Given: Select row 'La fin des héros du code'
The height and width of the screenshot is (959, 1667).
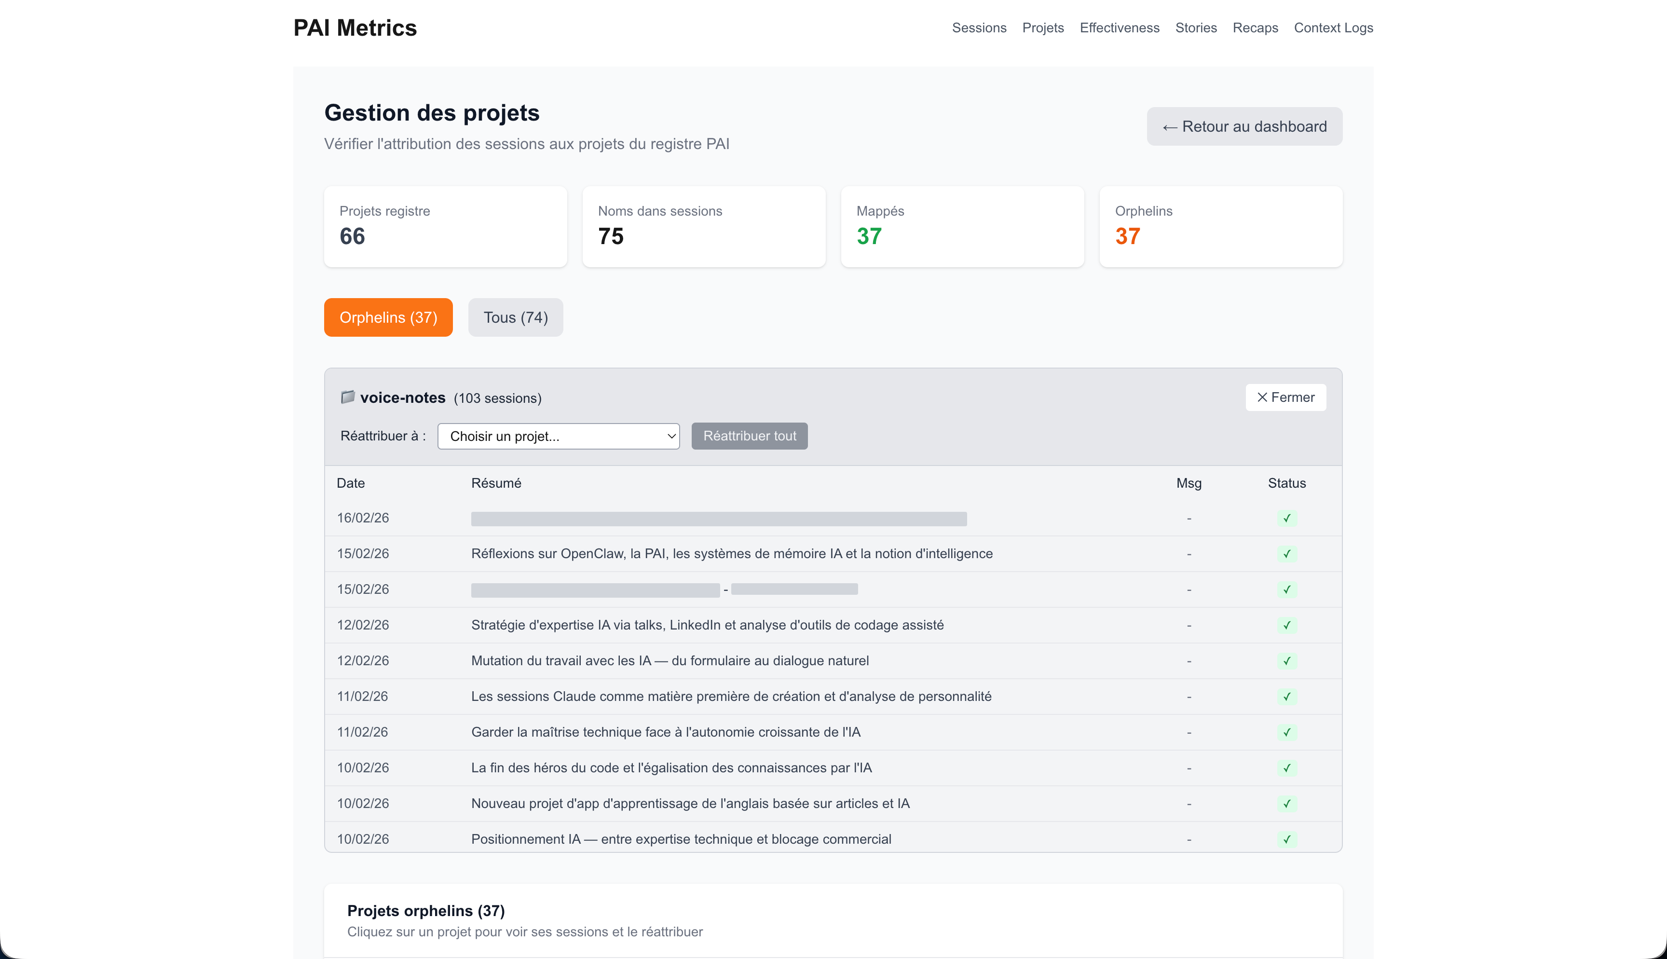Looking at the screenshot, I should pyautogui.click(x=833, y=768).
